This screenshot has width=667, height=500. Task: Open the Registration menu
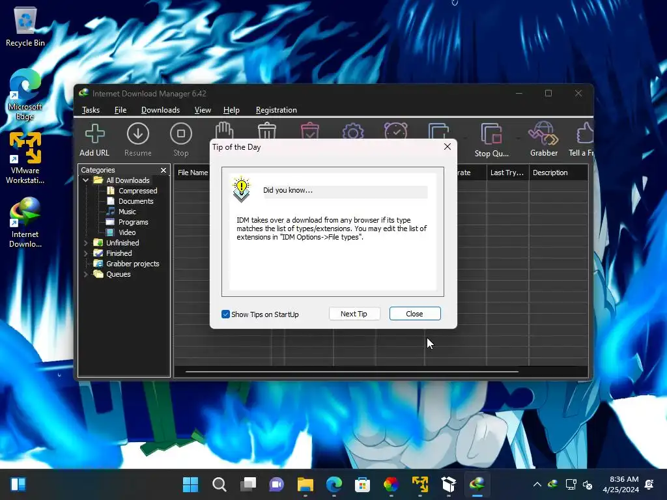pyautogui.click(x=276, y=109)
